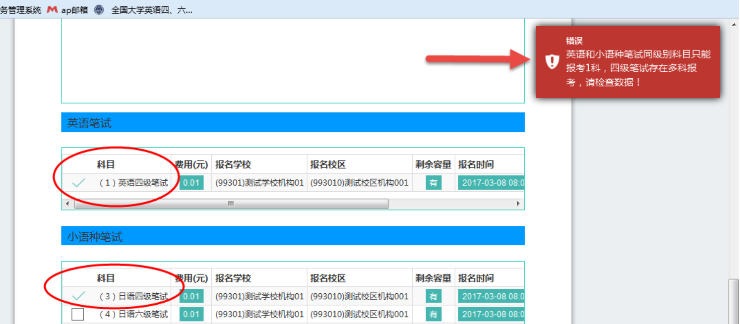Click 剩余容量 column header in English table
The height and width of the screenshot is (324, 740).
click(433, 165)
